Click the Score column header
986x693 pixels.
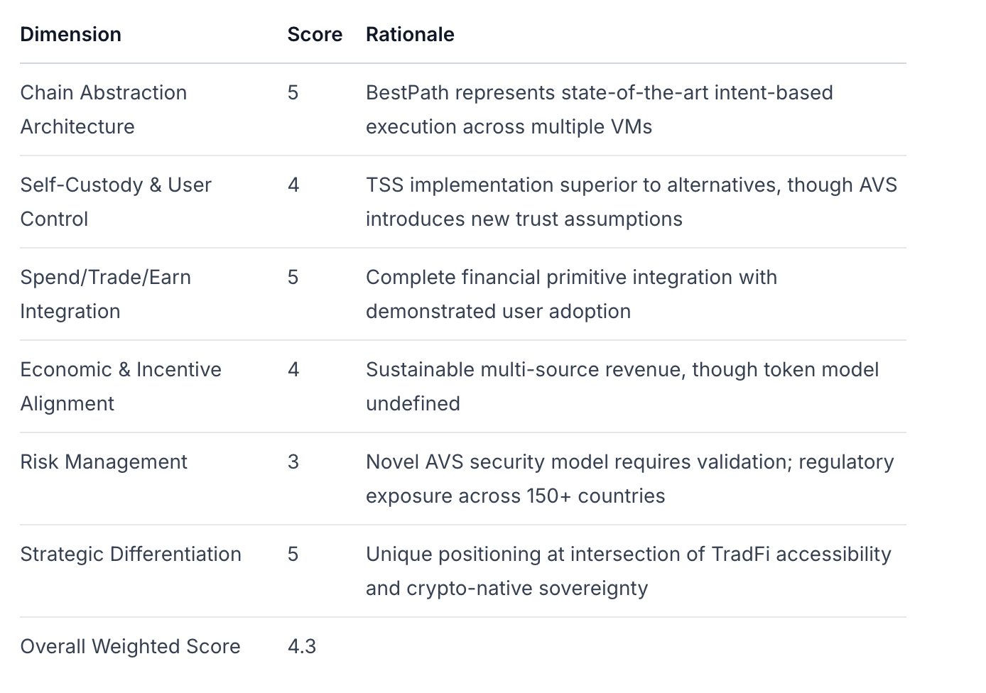(x=315, y=34)
